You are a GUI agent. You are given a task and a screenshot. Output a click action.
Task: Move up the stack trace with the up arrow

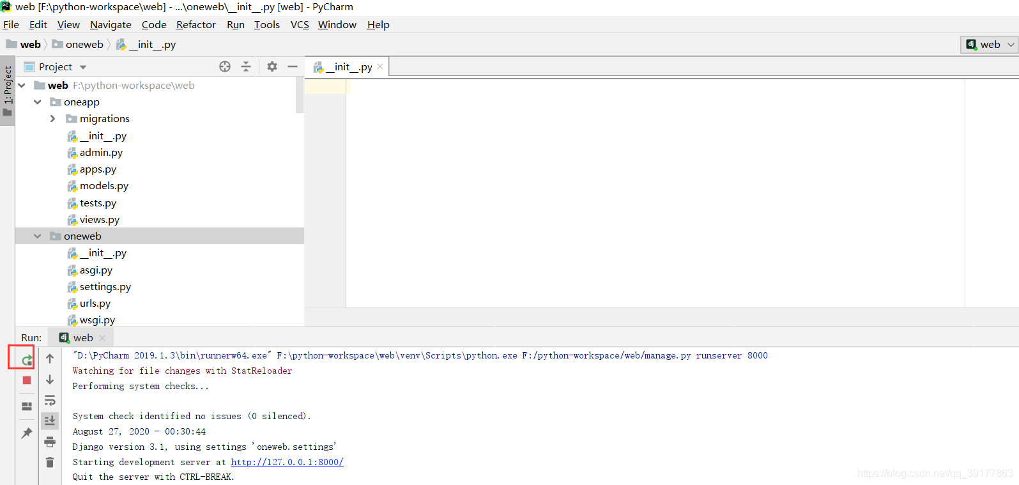pos(50,359)
